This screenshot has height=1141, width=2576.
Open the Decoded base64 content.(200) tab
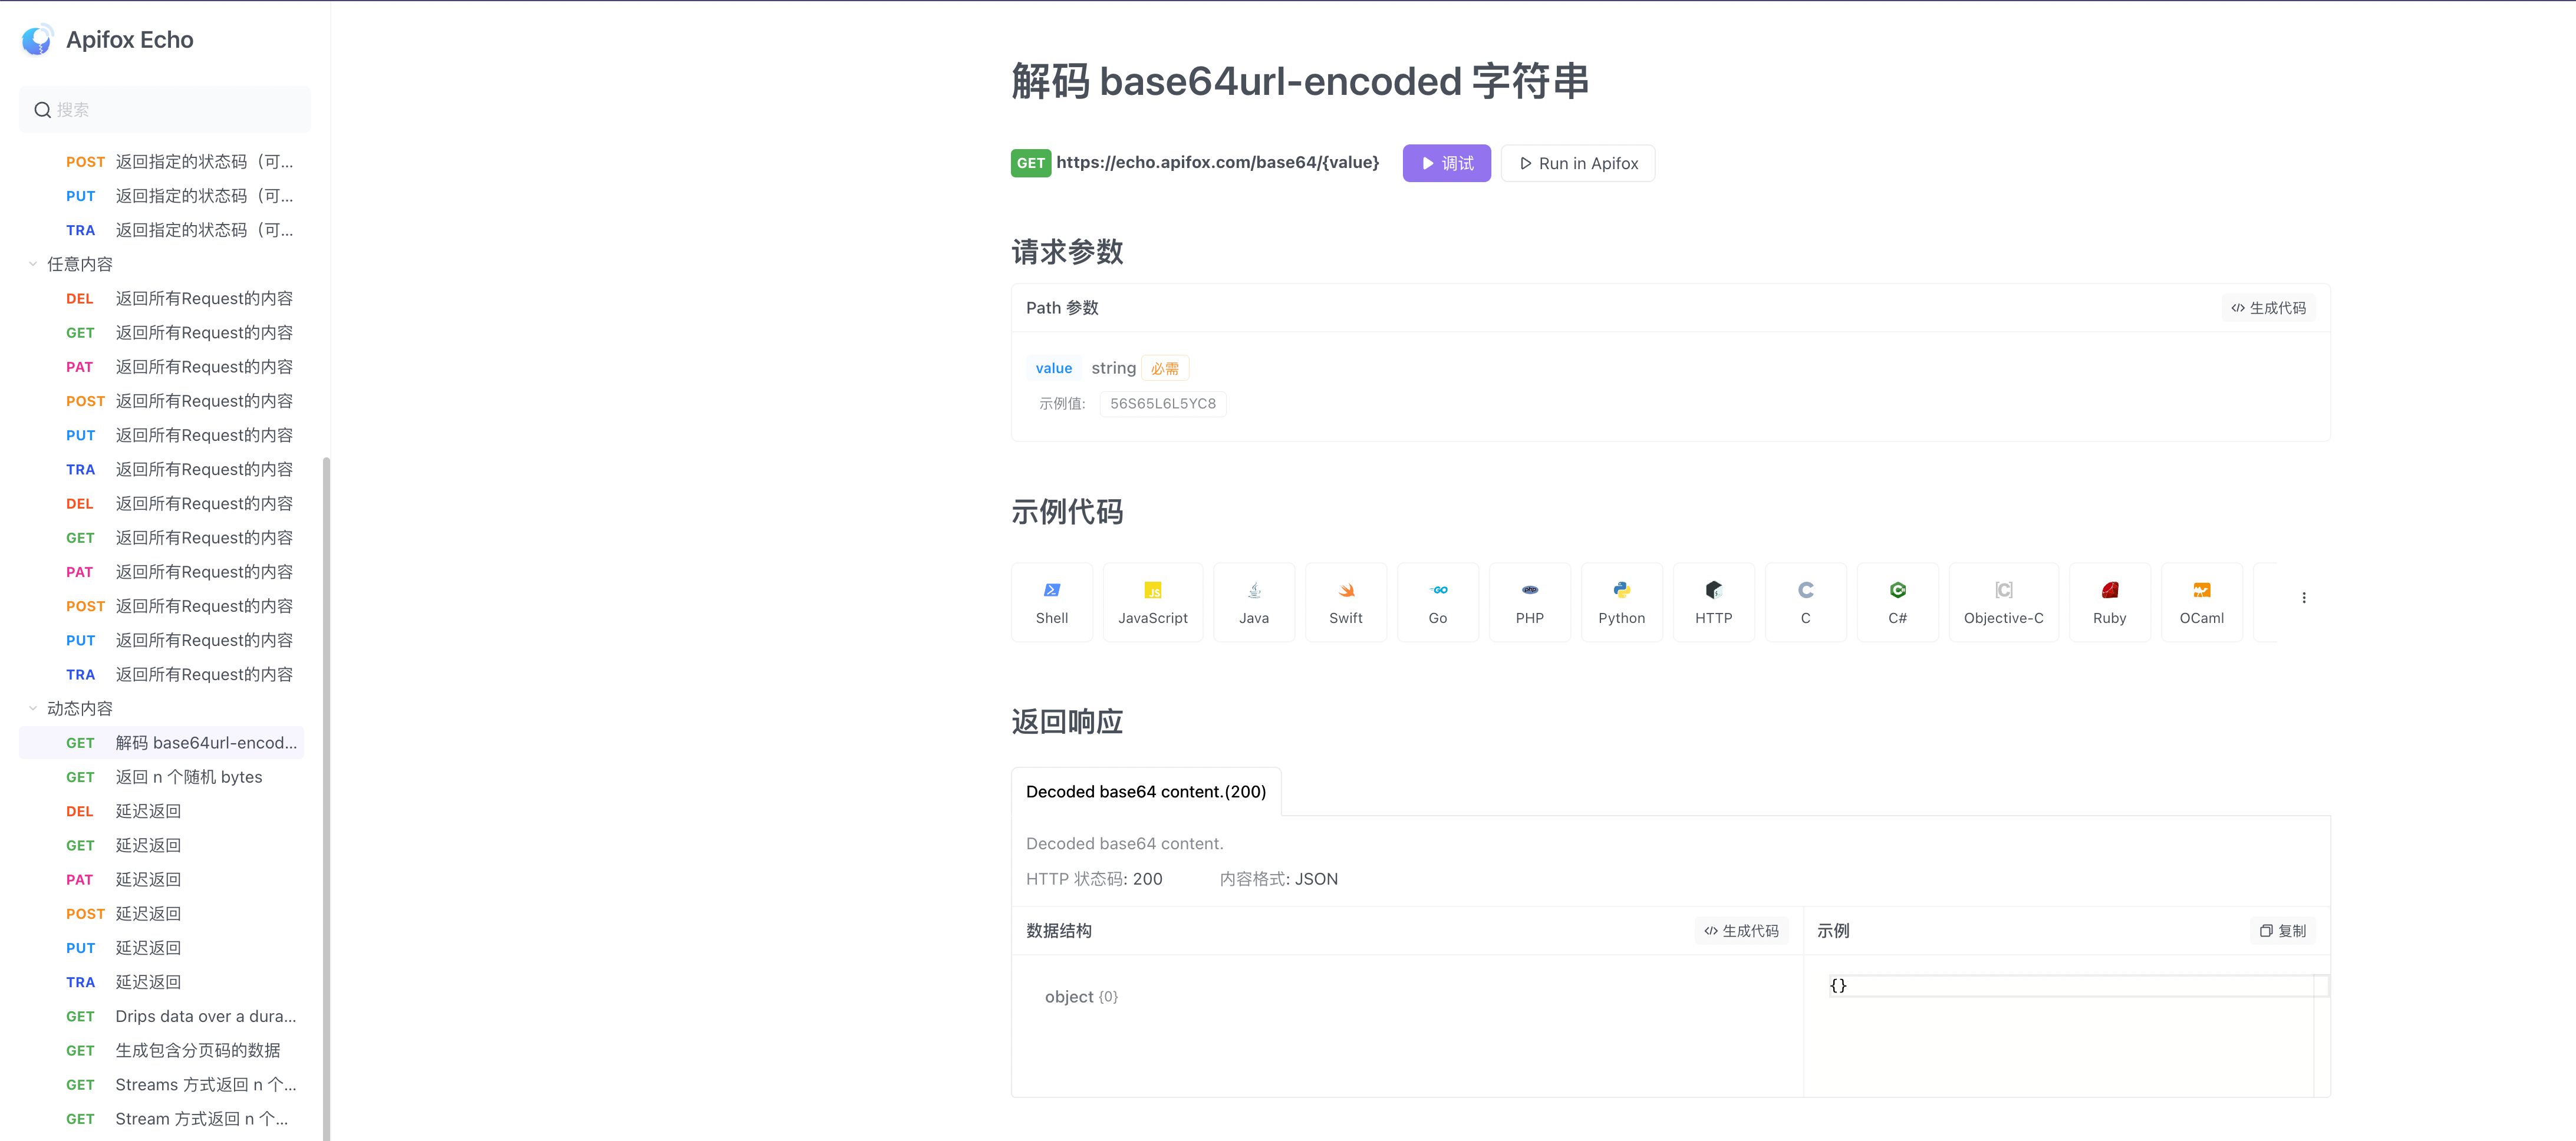(x=1145, y=791)
